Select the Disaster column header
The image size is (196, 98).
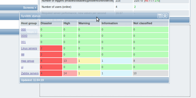pos(51,23)
